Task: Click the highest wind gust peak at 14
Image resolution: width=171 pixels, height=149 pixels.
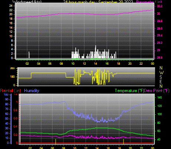Action: point(95,52)
